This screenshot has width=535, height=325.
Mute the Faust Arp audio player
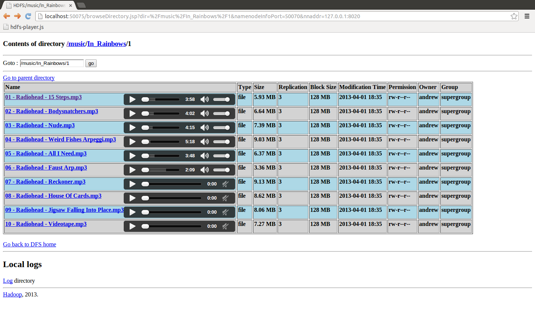[x=204, y=170]
